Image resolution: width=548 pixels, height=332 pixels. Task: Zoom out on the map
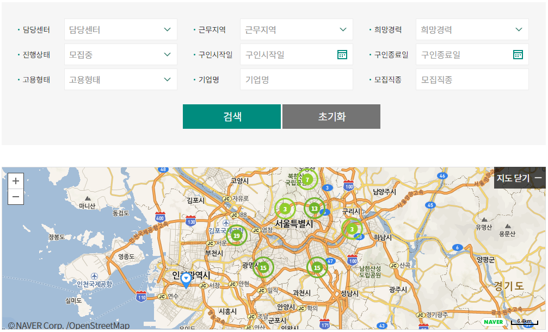click(x=15, y=197)
